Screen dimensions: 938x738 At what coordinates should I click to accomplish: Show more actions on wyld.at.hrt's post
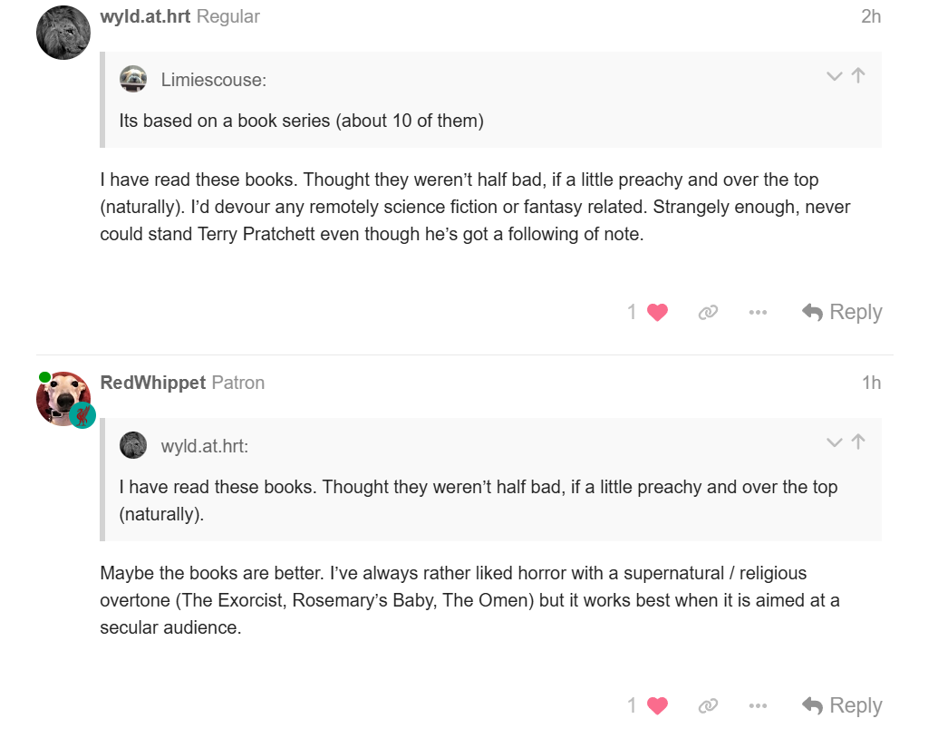[x=759, y=313]
